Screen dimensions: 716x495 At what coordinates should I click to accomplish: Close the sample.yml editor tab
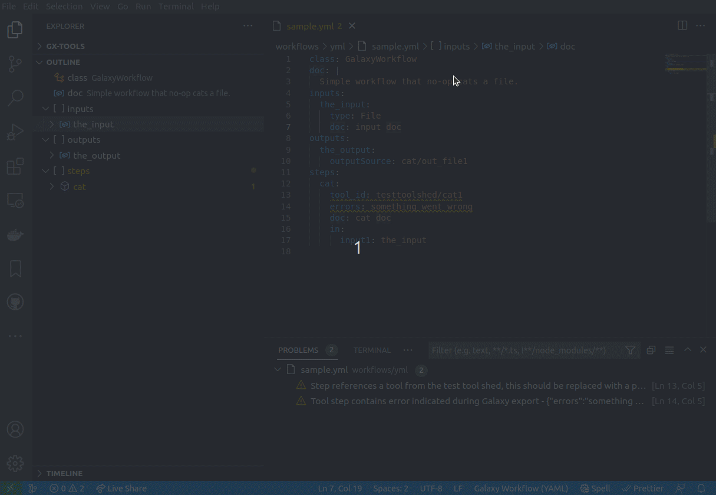click(352, 26)
